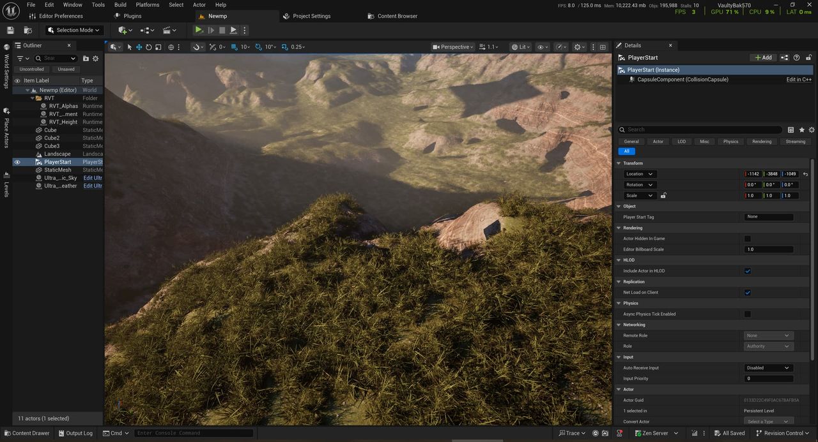818x442 pixels.
Task: Open the Outliner settings gear
Action: [96, 59]
